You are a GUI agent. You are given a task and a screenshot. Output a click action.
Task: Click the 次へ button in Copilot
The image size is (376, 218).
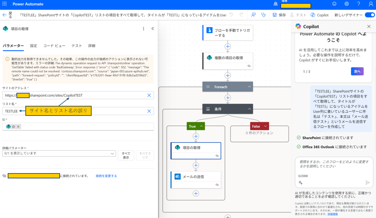click(x=357, y=71)
